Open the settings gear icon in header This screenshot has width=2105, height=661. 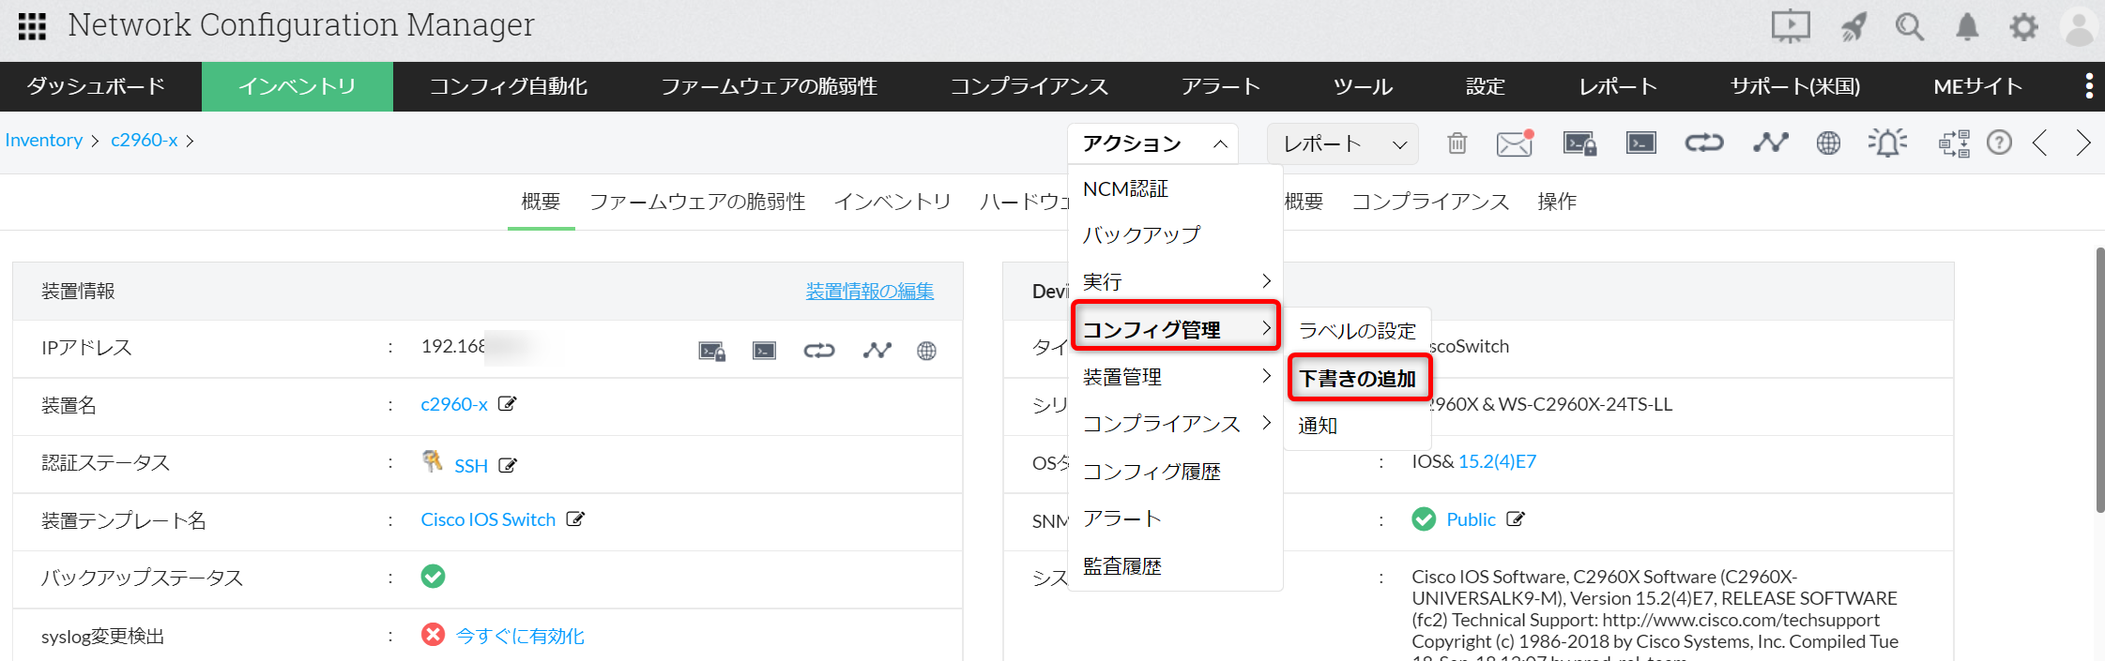click(x=2023, y=27)
